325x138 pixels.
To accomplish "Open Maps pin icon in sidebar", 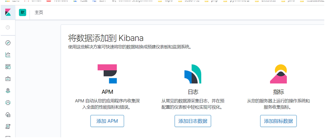I will pos(8,91).
